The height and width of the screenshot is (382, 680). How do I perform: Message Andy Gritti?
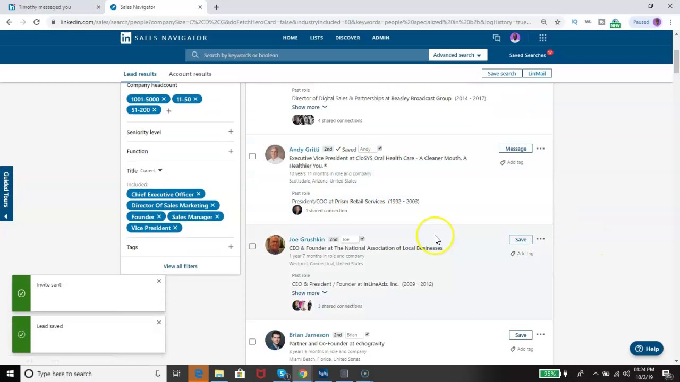click(516, 149)
